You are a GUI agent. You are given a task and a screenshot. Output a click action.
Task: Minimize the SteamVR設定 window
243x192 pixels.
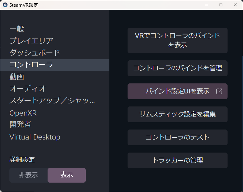tap(206, 5)
